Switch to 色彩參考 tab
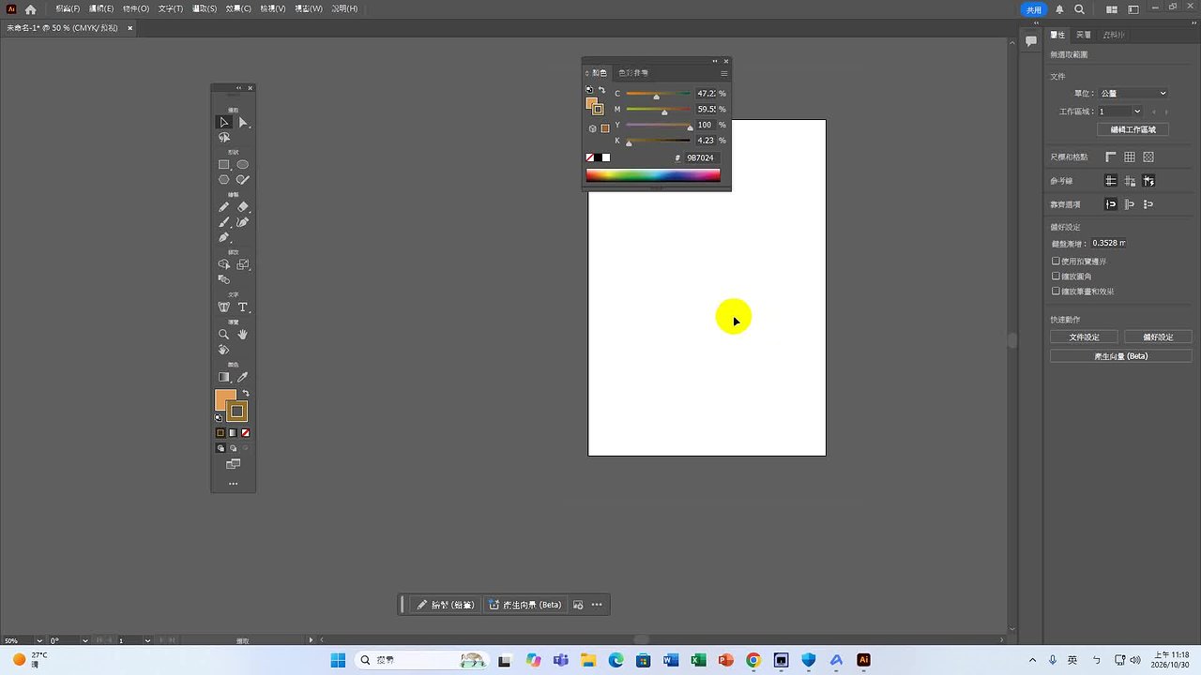This screenshot has width=1201, height=675. [633, 73]
